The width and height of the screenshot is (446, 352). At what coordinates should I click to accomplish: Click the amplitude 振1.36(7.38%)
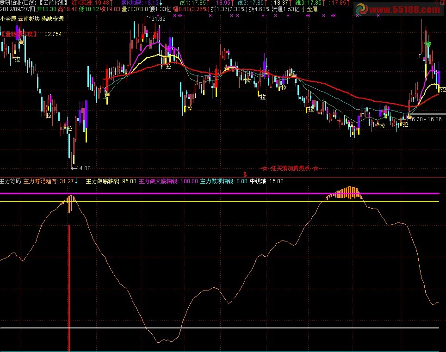click(229, 9)
